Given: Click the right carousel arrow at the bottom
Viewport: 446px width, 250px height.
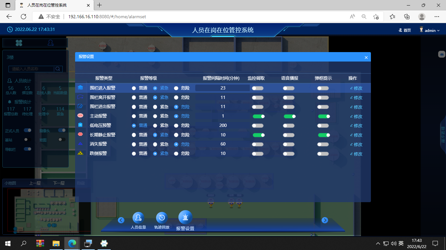Looking at the screenshot, I should tap(325, 220).
